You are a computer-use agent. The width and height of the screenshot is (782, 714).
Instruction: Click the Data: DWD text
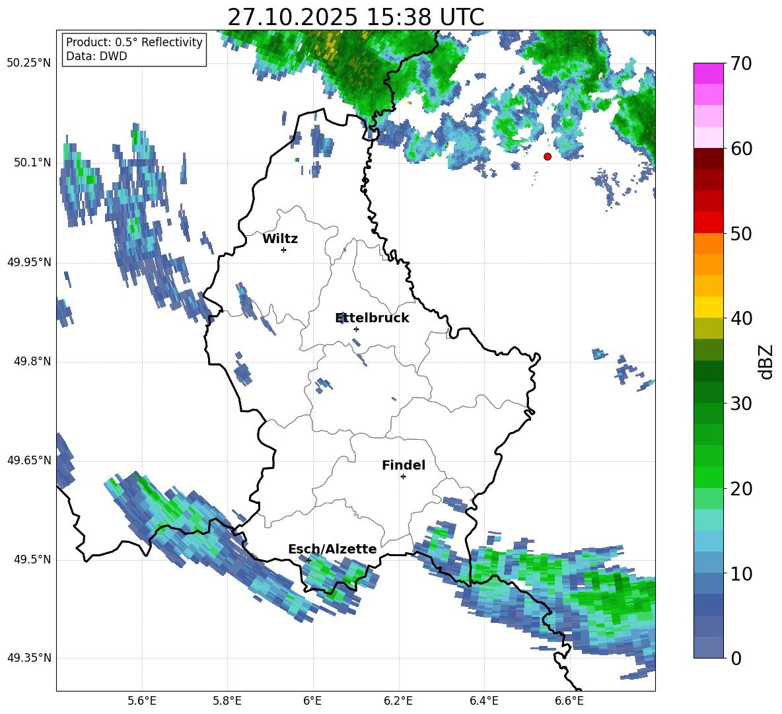point(96,56)
